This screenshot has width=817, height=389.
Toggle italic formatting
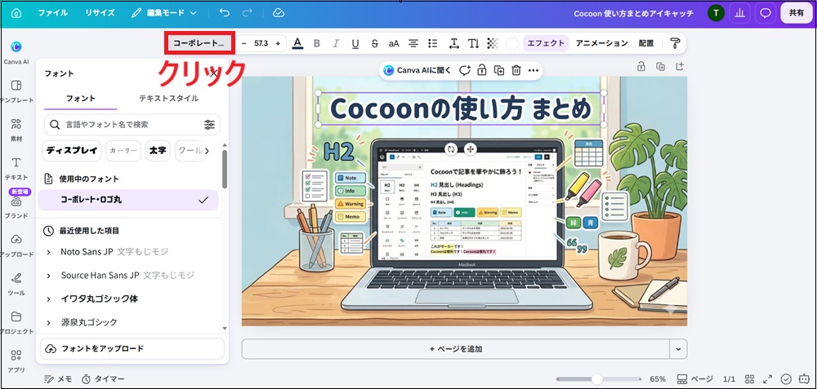336,44
